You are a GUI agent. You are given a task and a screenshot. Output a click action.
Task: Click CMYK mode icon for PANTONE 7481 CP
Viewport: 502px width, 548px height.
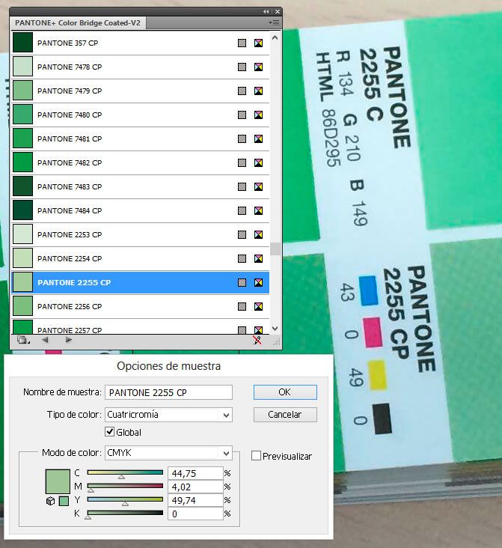tap(259, 138)
